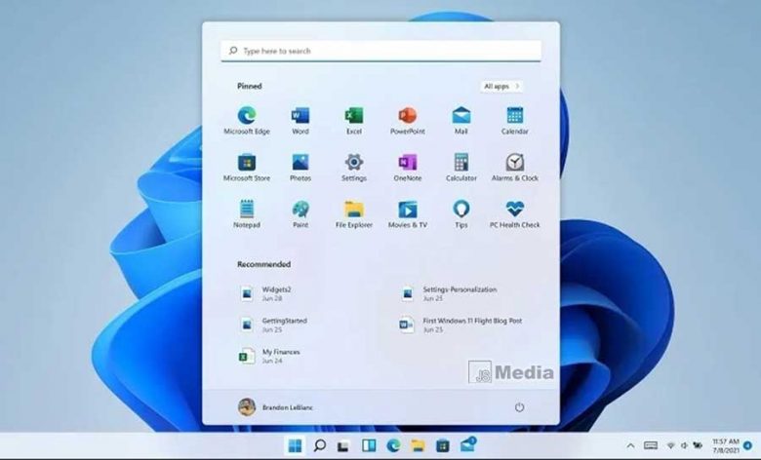Open Alarms & Clock
The height and width of the screenshot is (460, 761).
514,168
